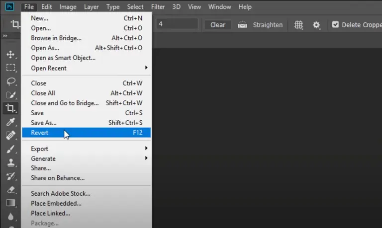Select the Eraser tool
The width and height of the screenshot is (382, 228).
tap(11, 190)
